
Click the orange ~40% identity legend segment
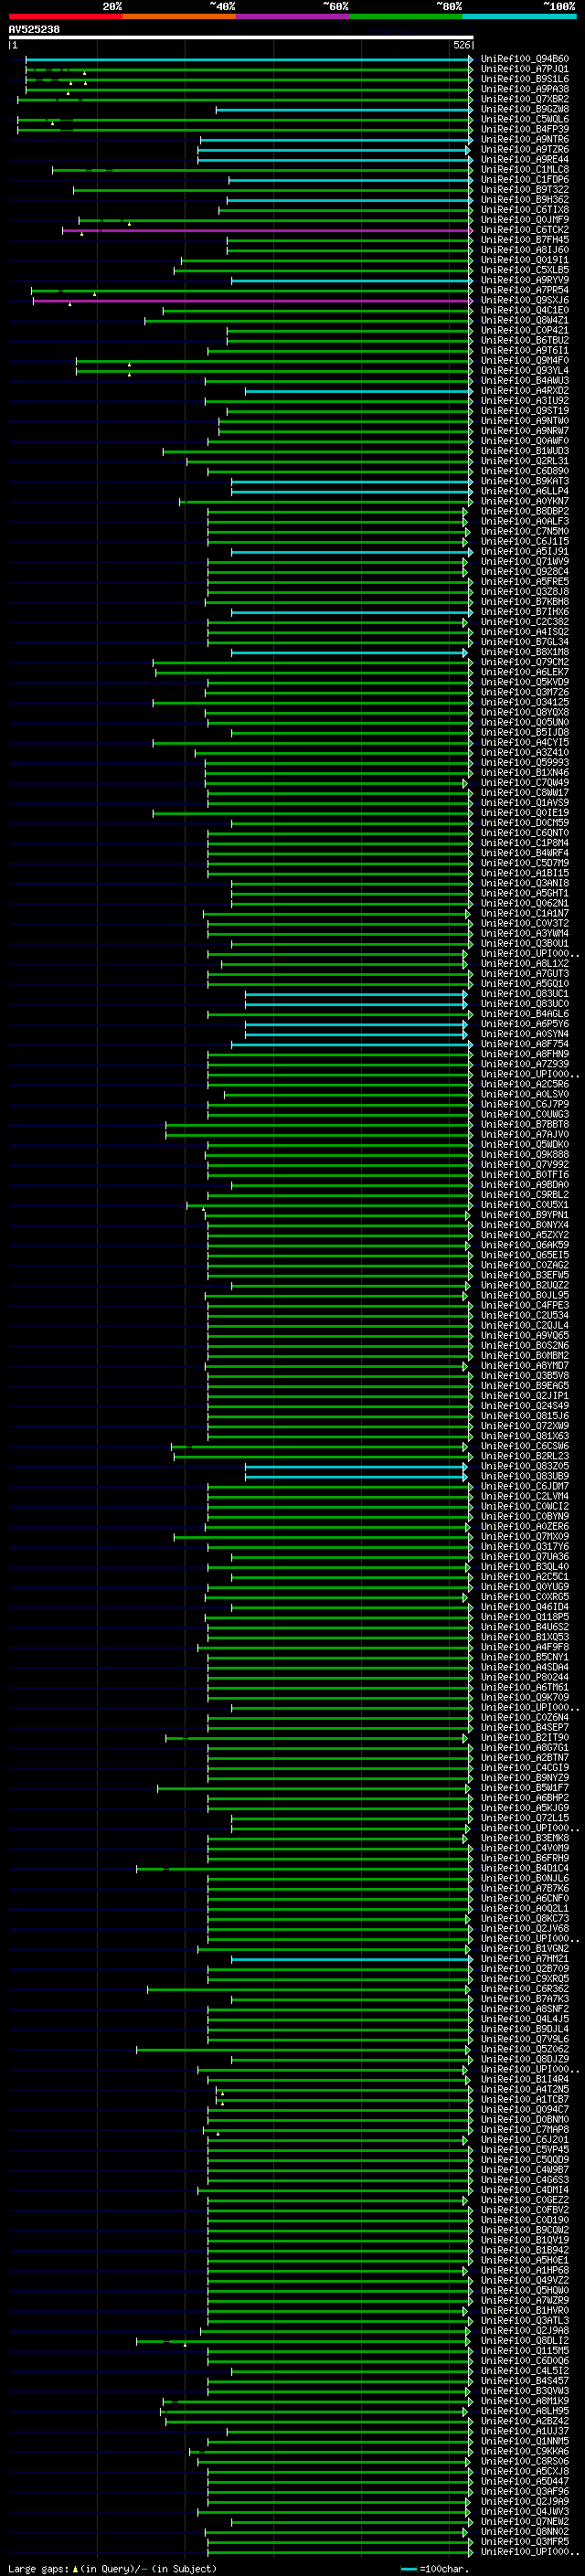coord(179,17)
